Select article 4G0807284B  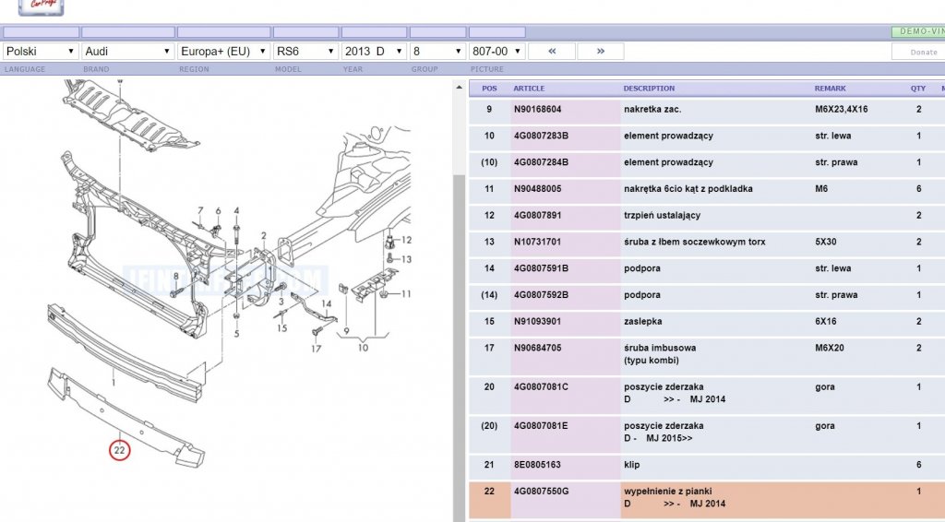coord(541,162)
